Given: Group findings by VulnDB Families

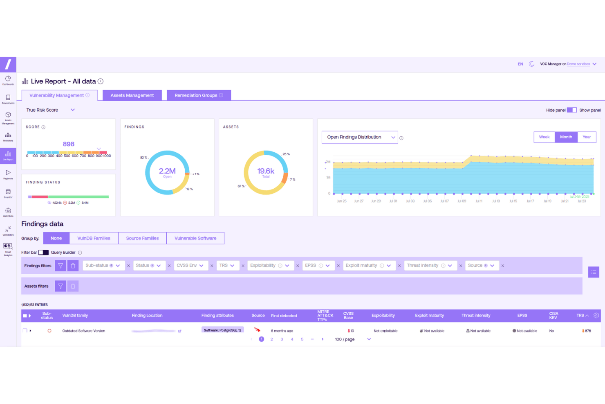Looking at the screenshot, I should coord(94,238).
